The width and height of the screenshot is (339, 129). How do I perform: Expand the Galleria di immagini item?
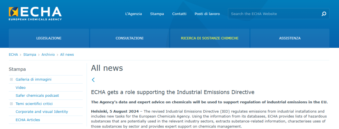coord(11,80)
